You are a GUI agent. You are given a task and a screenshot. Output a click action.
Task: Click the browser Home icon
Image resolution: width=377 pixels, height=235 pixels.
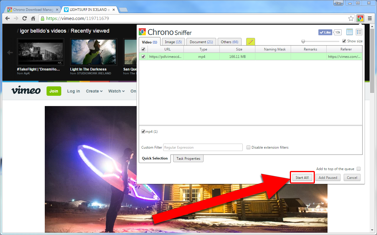click(x=33, y=18)
